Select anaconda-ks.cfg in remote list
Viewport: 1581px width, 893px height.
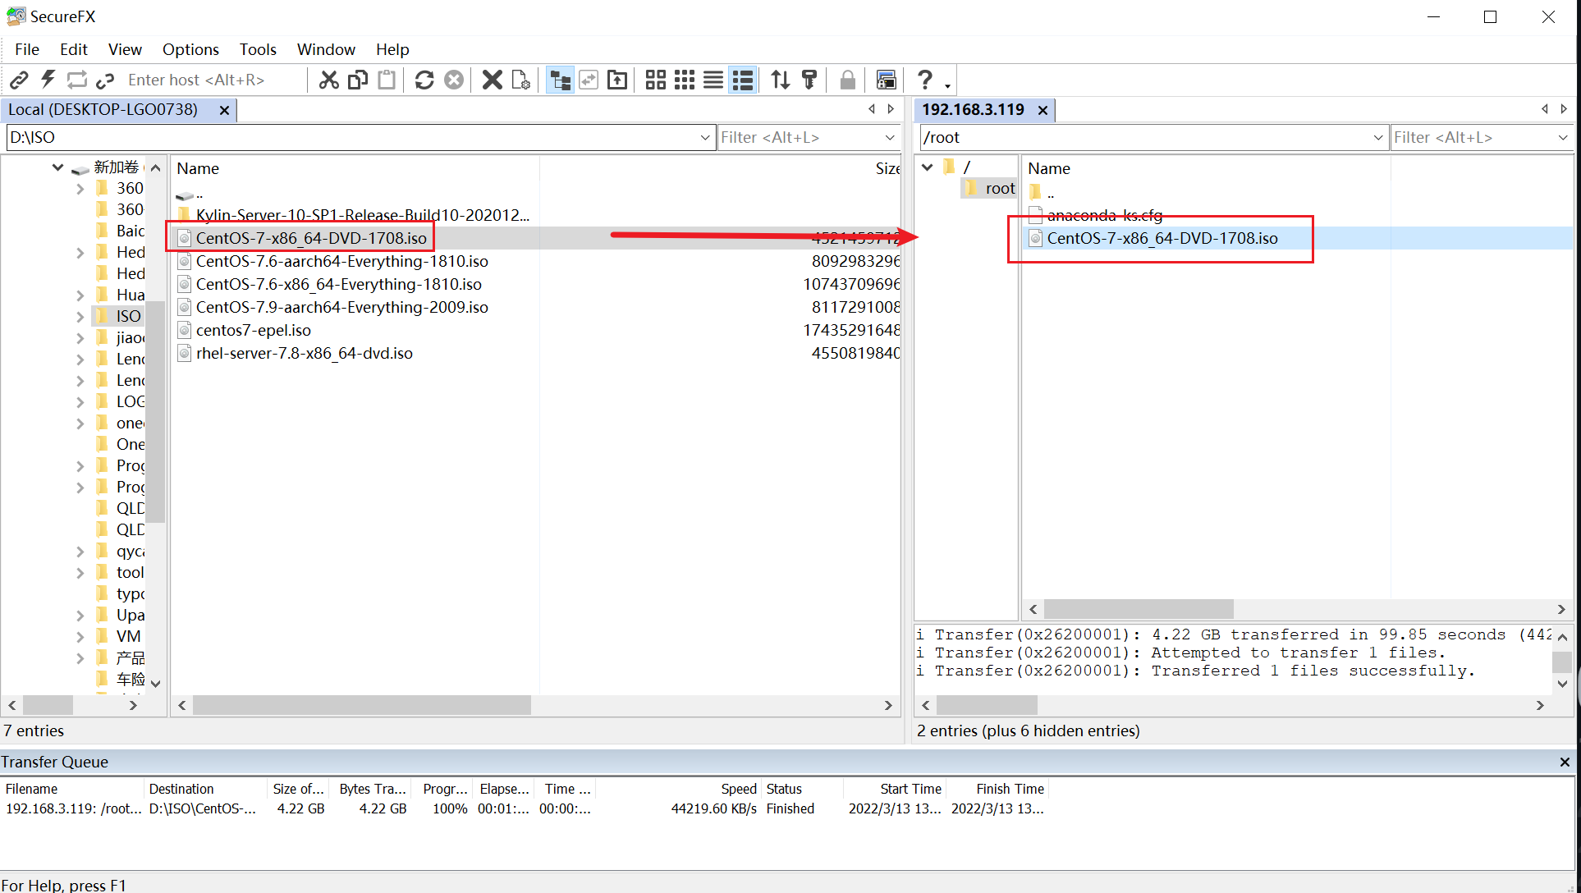(x=1104, y=215)
